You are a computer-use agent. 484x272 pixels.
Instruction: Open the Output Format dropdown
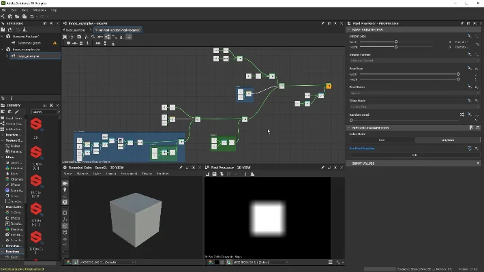click(414, 61)
